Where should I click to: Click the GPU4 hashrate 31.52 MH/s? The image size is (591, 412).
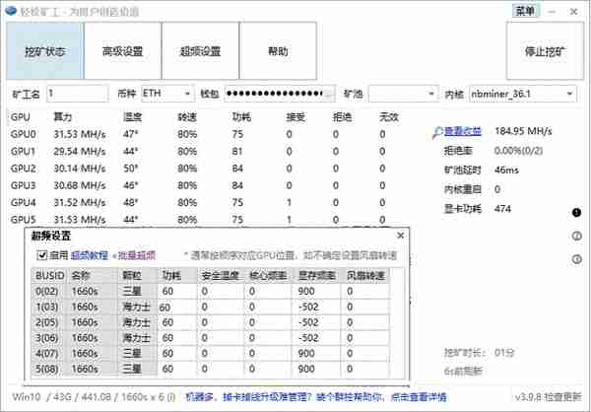(80, 203)
